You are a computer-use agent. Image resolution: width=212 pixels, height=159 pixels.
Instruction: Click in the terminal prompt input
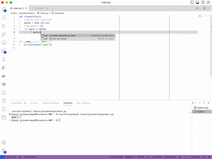[x=60, y=120]
